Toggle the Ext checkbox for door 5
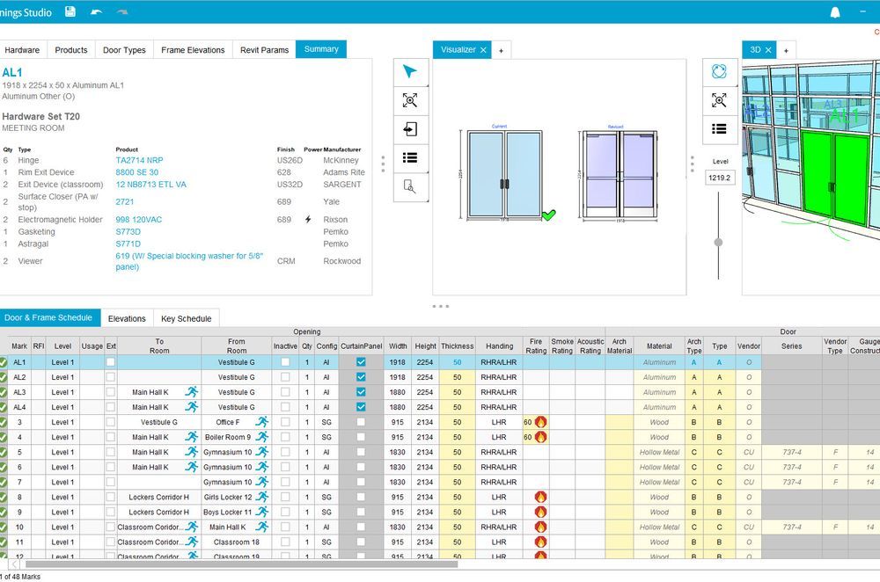 pos(110,452)
